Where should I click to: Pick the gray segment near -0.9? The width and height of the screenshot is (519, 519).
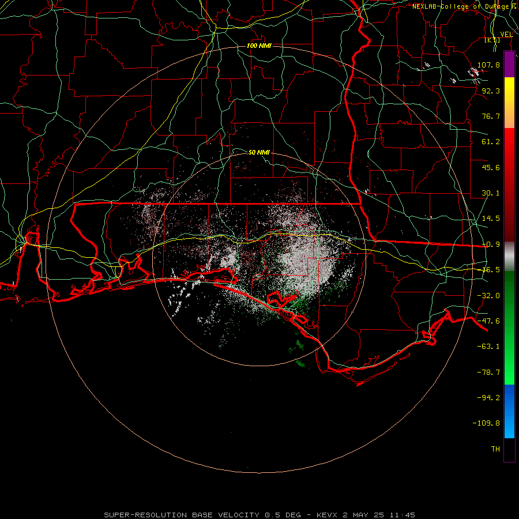click(509, 257)
